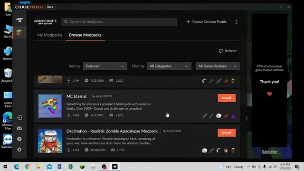The image size is (304, 171).
Task: Show hidden system tray icons chevron
Action: click(x=248, y=167)
